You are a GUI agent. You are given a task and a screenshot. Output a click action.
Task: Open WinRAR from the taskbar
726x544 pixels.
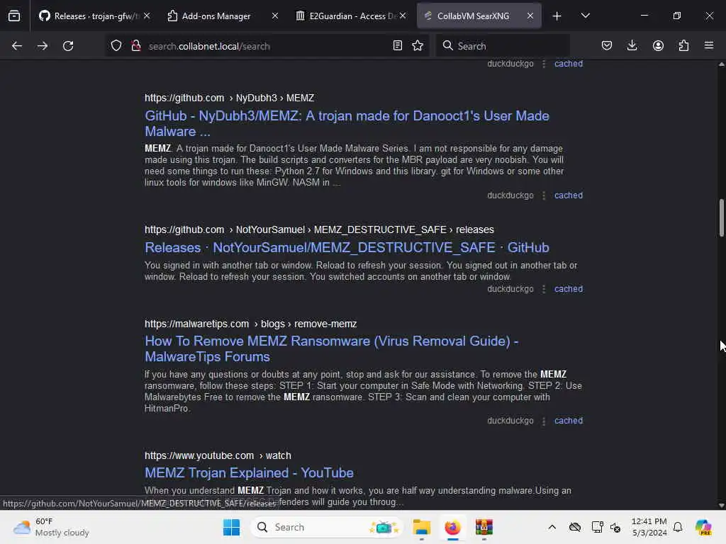pyautogui.click(x=484, y=527)
